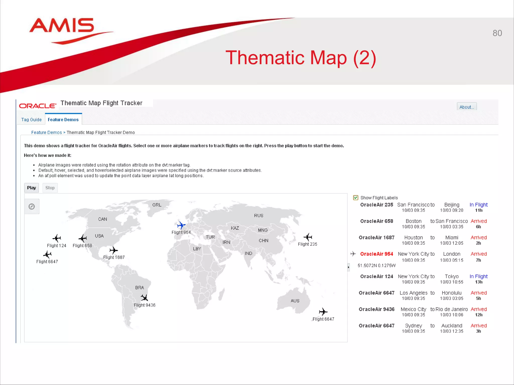514x385 pixels.
Task: Click the OracleAir 235 flight entry
Action: click(x=376, y=205)
